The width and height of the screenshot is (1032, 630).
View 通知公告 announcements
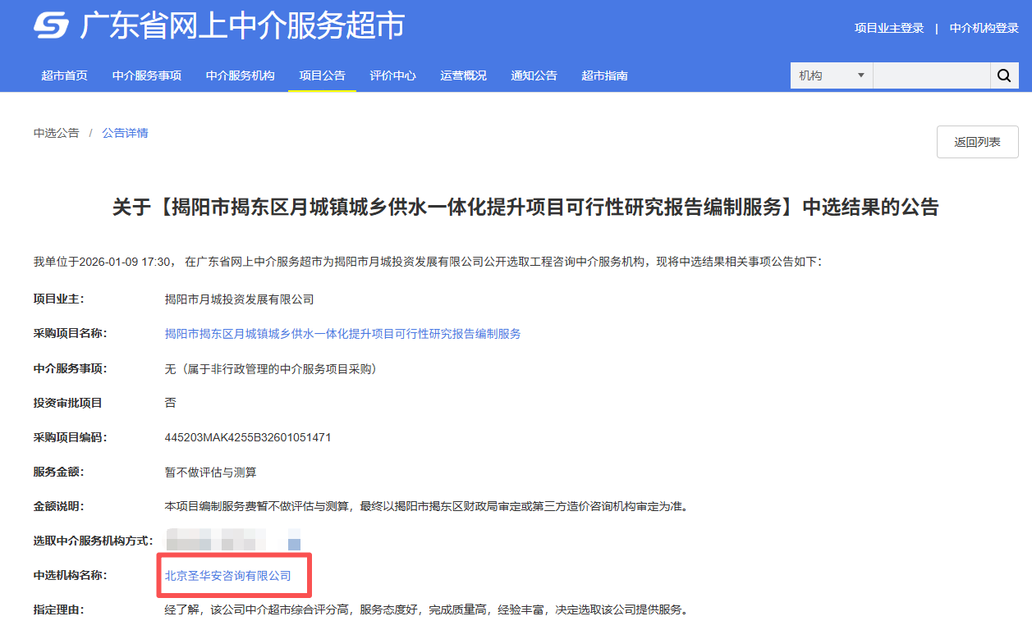pyautogui.click(x=534, y=75)
